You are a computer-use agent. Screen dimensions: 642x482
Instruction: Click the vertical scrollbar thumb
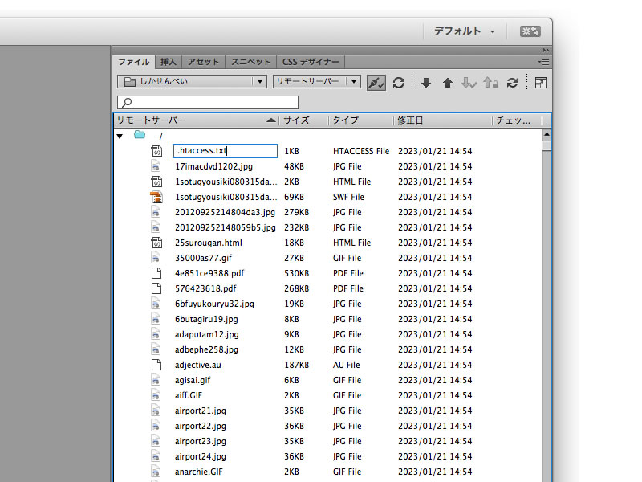coord(547,146)
